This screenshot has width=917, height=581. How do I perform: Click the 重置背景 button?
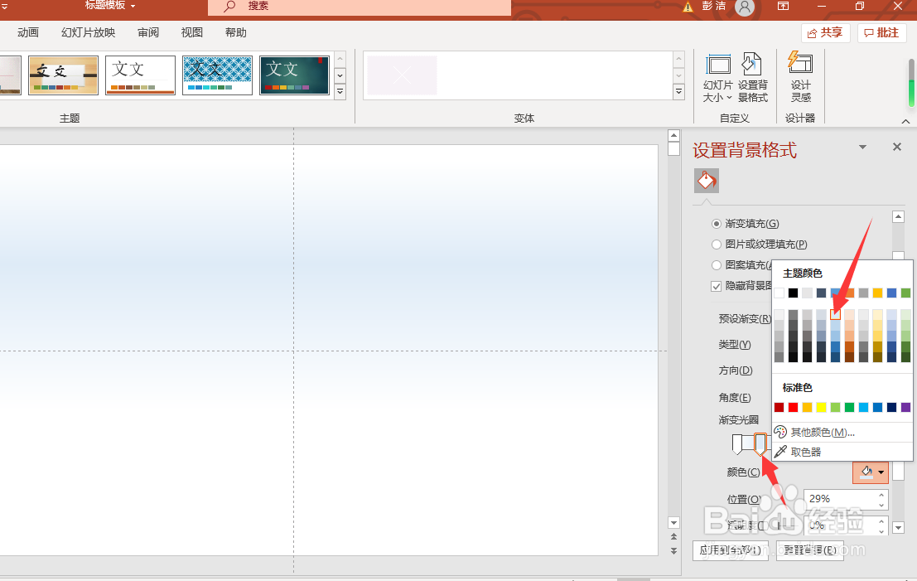pos(810,550)
